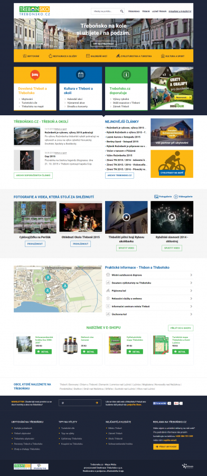The height and width of the screenshot is (476, 207).
Task: Click Tipy na cyklotrasy button
Action: click(103, 44)
